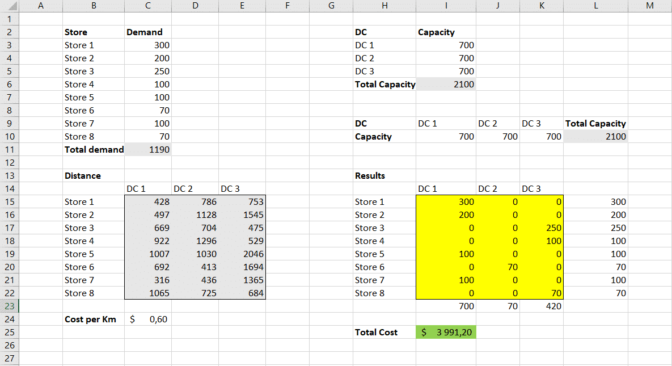Select column C header
This screenshot has width=672, height=366.
click(x=147, y=6)
